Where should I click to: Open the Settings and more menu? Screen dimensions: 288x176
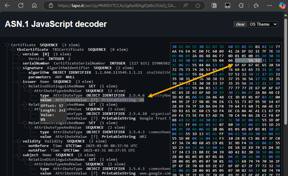(x=270, y=5)
